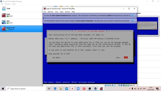Open Zoom from the taskbar
The height and width of the screenshot is (91, 161).
tap(78, 89)
